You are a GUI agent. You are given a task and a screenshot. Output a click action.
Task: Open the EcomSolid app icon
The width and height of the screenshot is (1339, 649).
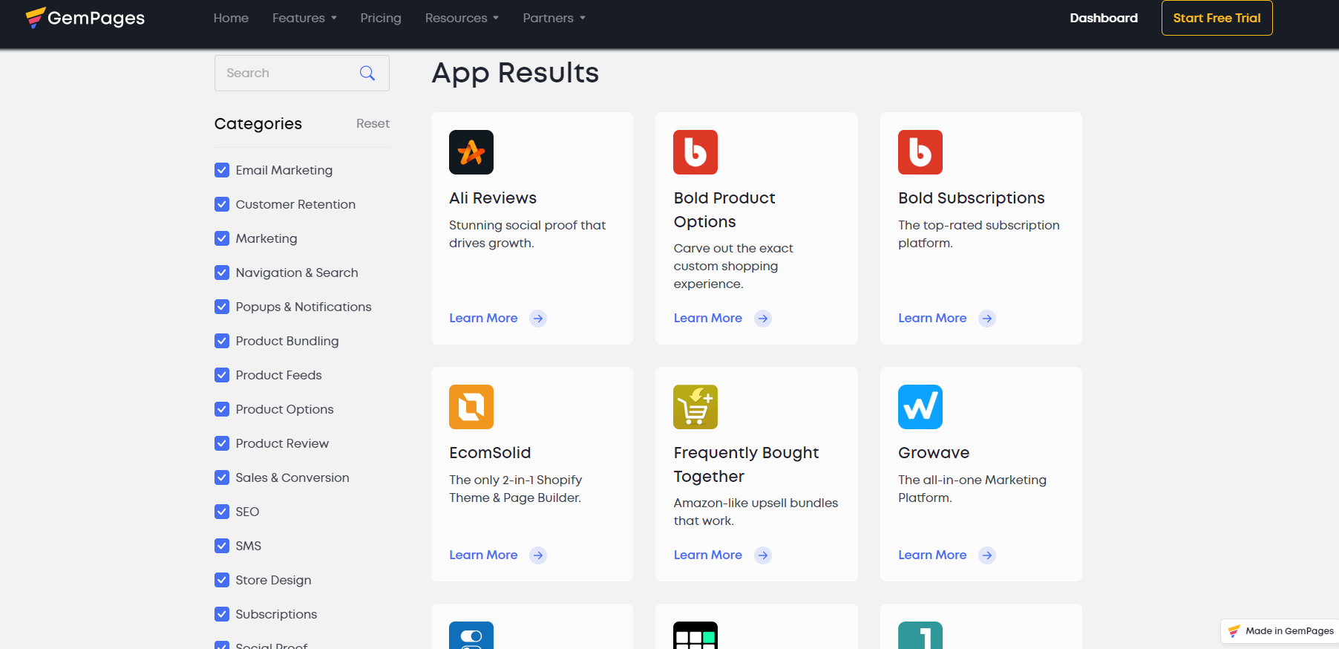pos(471,407)
